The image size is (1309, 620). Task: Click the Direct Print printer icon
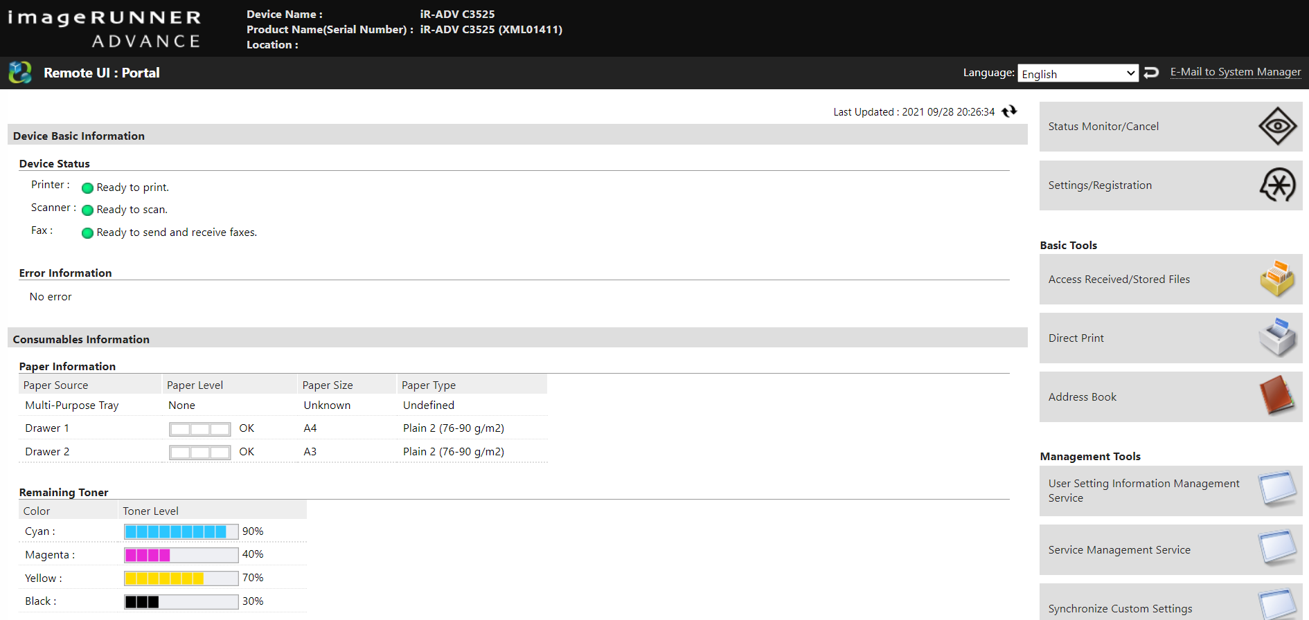click(x=1277, y=338)
